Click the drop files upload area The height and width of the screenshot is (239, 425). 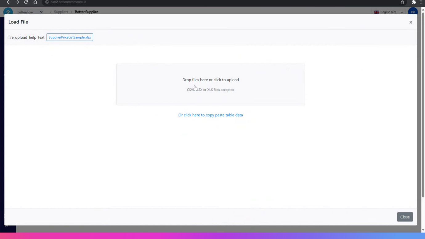(210, 84)
